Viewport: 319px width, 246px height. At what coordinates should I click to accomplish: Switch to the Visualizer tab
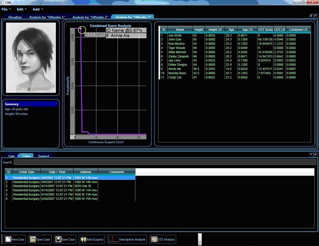click(15, 17)
